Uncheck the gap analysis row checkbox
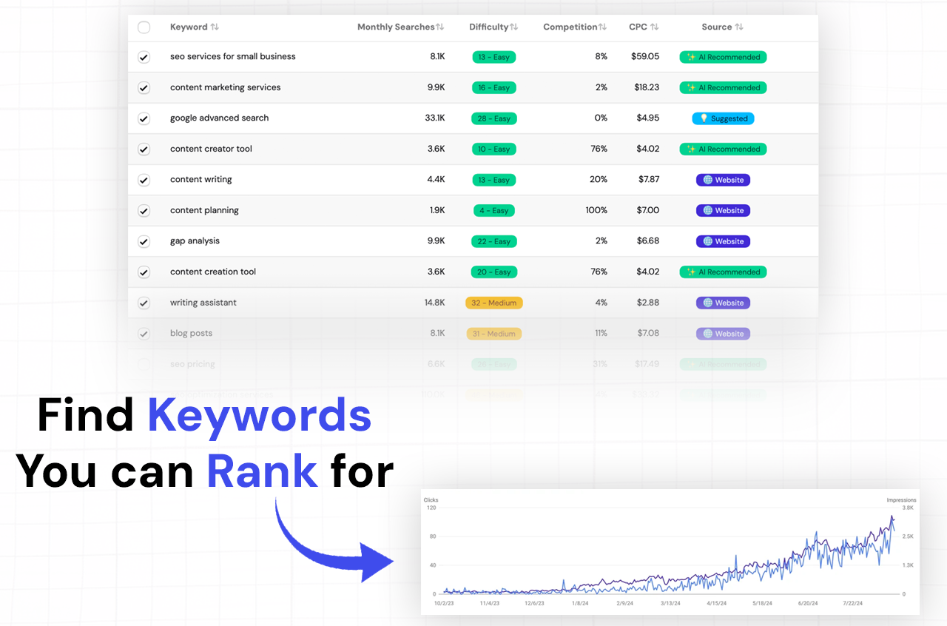The image size is (947, 626). click(x=144, y=240)
